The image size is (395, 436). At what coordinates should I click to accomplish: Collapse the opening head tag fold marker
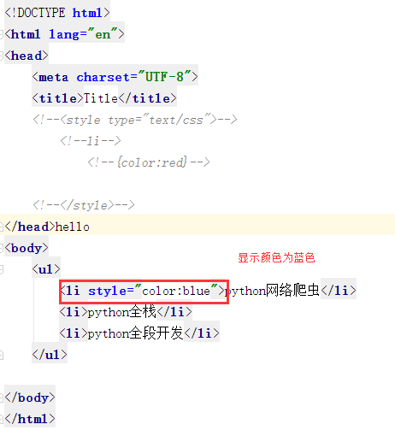pos(1,56)
